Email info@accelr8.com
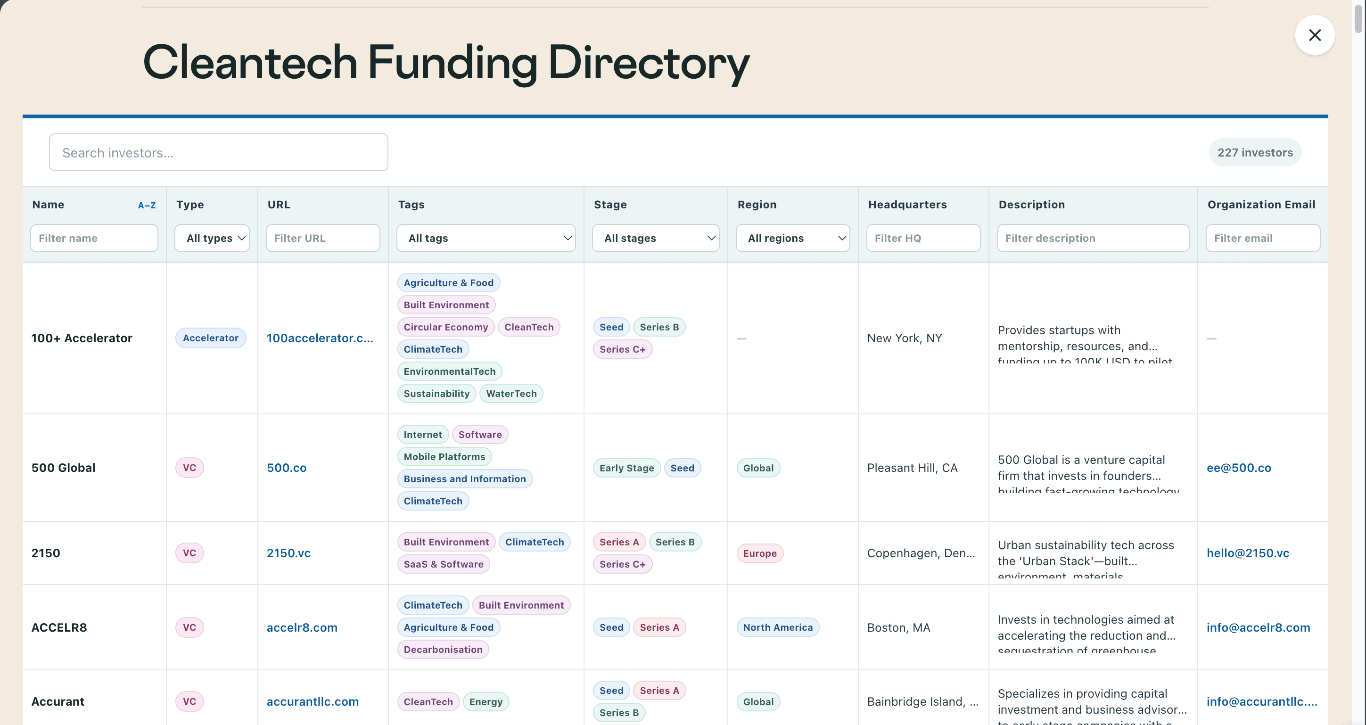Viewport: 1366px width, 725px height. click(x=1258, y=627)
